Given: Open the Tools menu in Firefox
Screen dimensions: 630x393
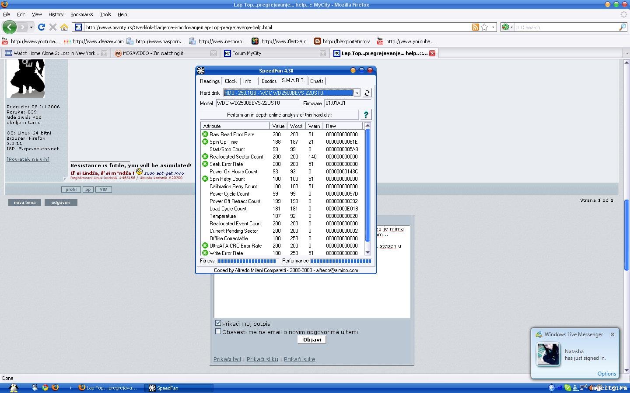Looking at the screenshot, I should (105, 14).
